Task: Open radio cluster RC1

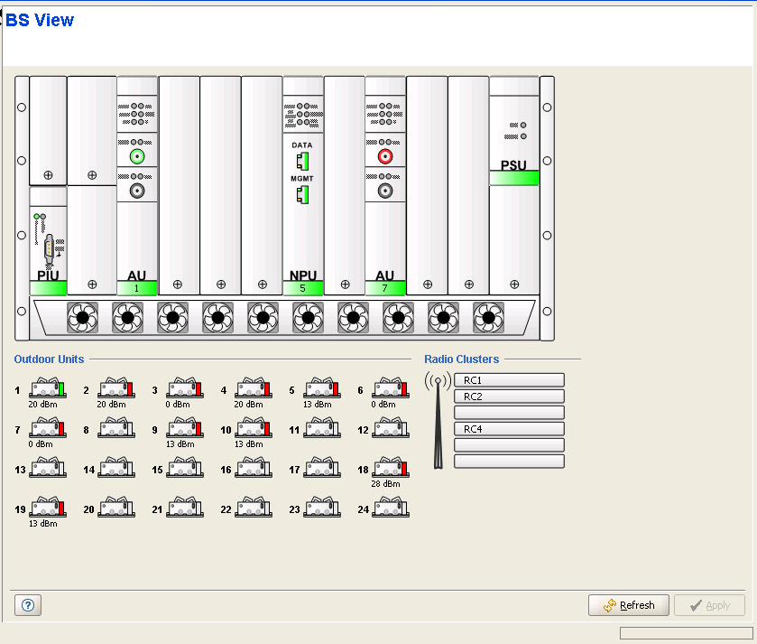Action: [x=509, y=380]
